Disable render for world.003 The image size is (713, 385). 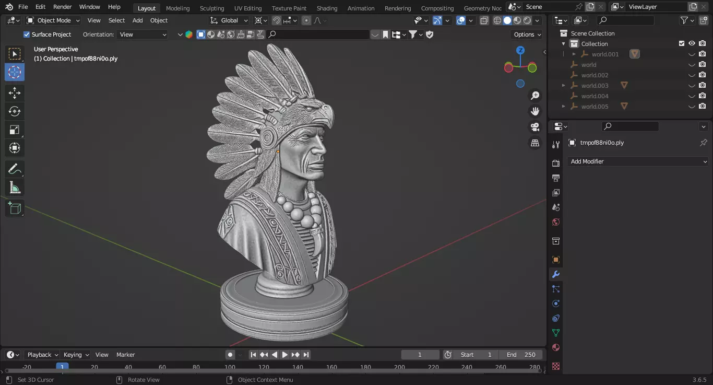pyautogui.click(x=703, y=86)
